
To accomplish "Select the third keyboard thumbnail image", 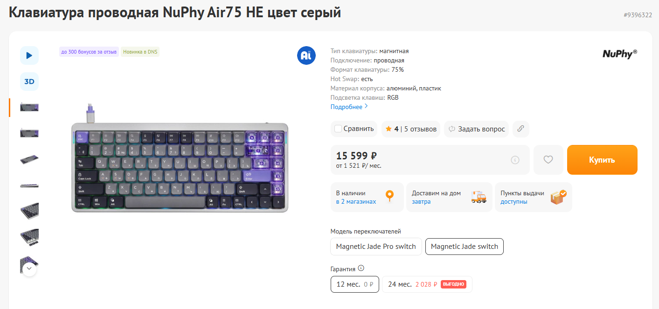I will (x=29, y=159).
